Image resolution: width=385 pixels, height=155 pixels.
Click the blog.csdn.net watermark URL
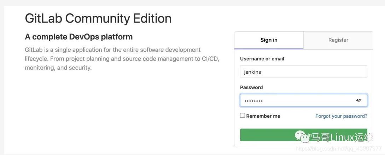338,149
